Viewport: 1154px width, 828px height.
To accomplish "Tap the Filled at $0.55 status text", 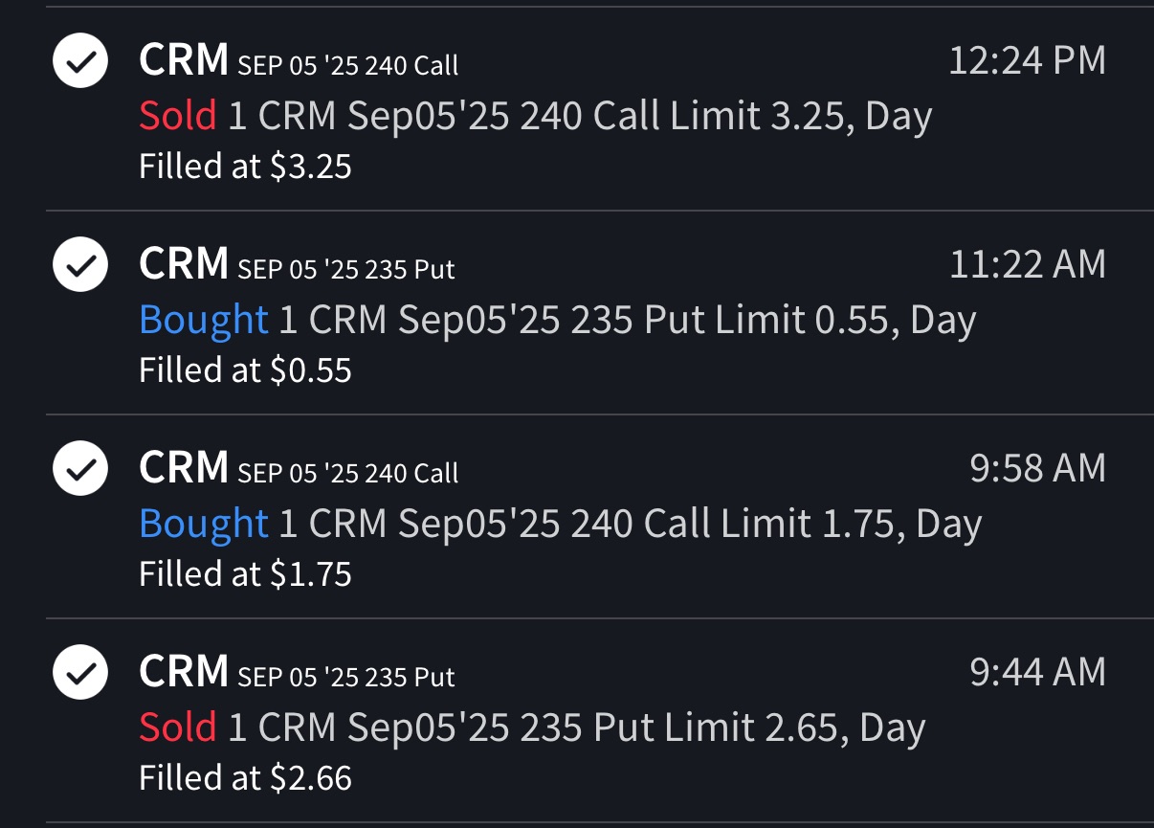I will tap(245, 369).
